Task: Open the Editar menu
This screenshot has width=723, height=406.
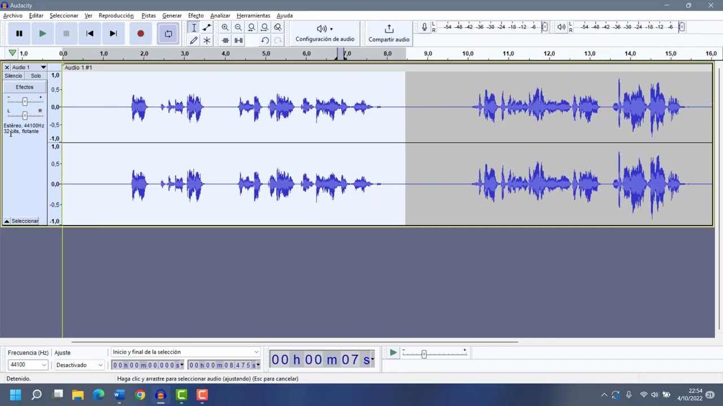Action: pos(36,16)
